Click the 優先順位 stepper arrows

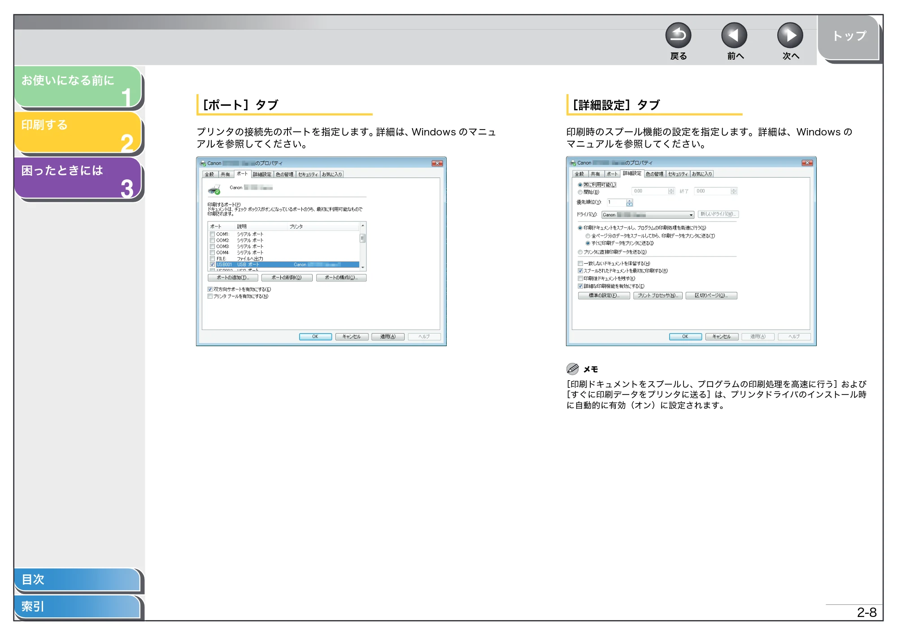(x=630, y=203)
